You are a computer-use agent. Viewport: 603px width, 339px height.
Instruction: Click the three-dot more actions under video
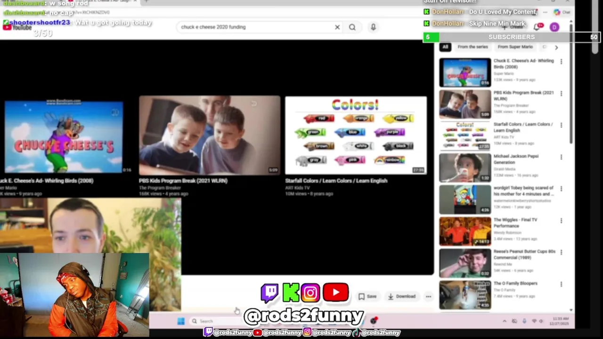click(428, 297)
